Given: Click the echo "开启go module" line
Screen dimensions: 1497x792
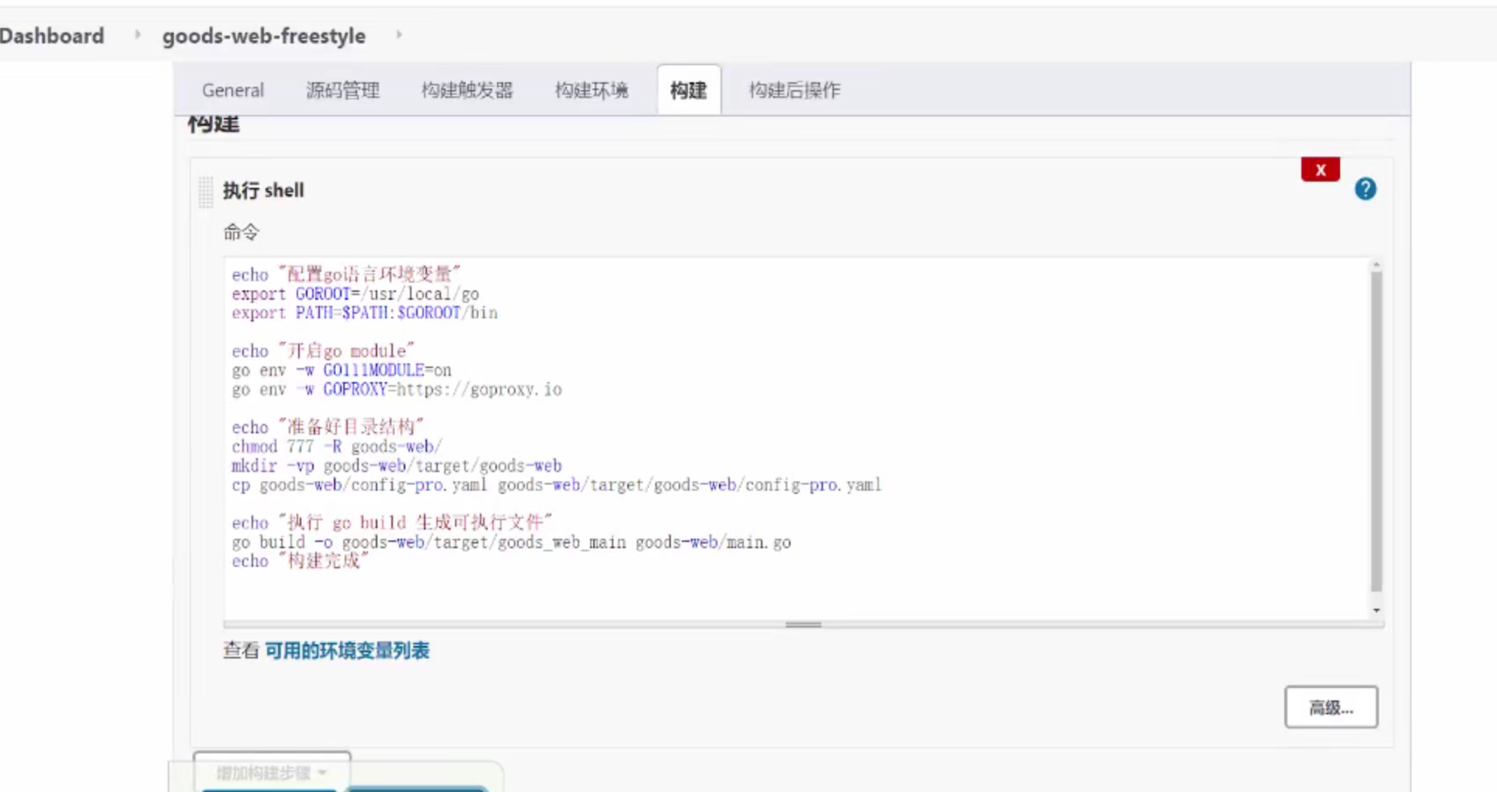Looking at the screenshot, I should [323, 351].
